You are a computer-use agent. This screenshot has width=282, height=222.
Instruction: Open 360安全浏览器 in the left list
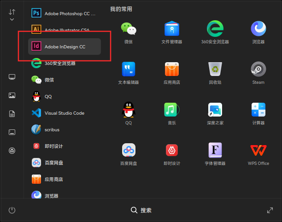pos(65,63)
